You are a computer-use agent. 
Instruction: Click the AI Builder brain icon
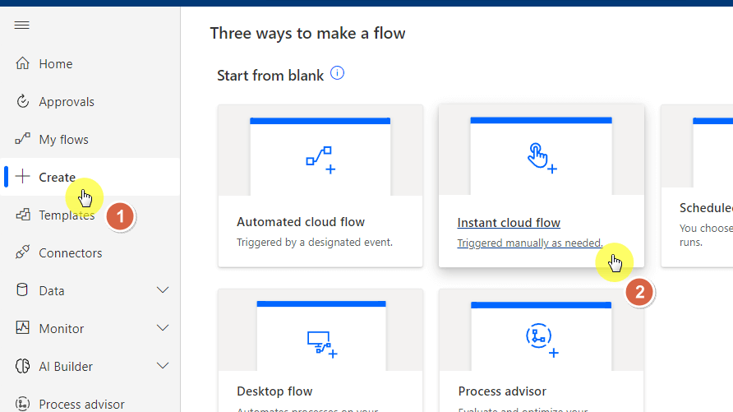22,366
